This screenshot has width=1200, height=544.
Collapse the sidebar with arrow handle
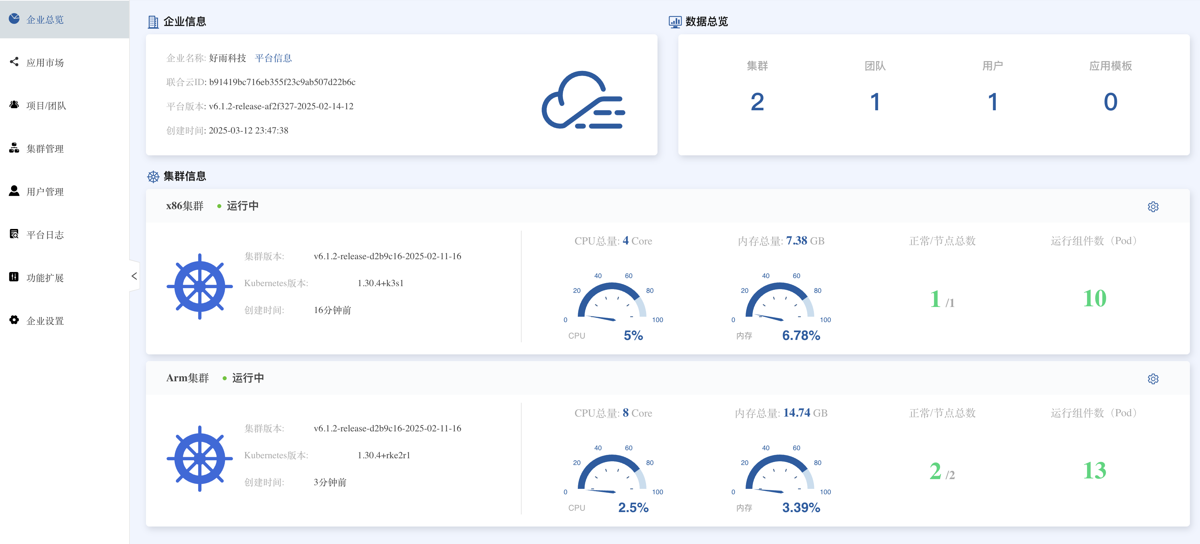tap(134, 276)
